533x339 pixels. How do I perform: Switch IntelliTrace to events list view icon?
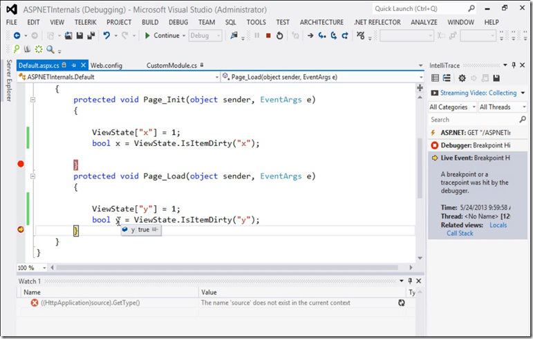click(435, 78)
